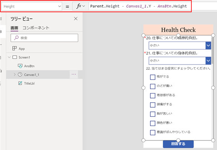Click the fx function button
The height and width of the screenshot is (150, 217).
[80, 6]
